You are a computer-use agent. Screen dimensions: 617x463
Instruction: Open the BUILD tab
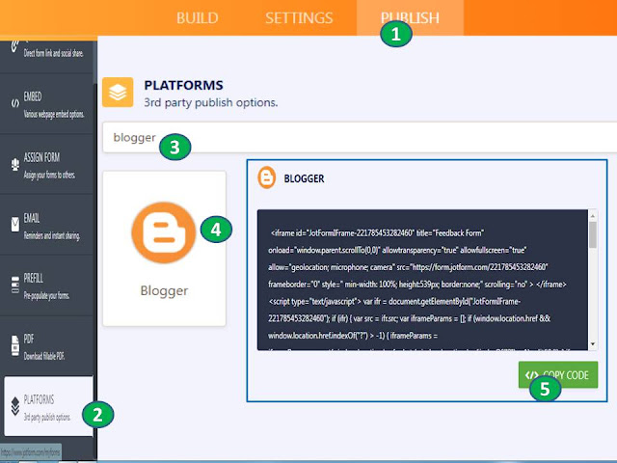(197, 17)
